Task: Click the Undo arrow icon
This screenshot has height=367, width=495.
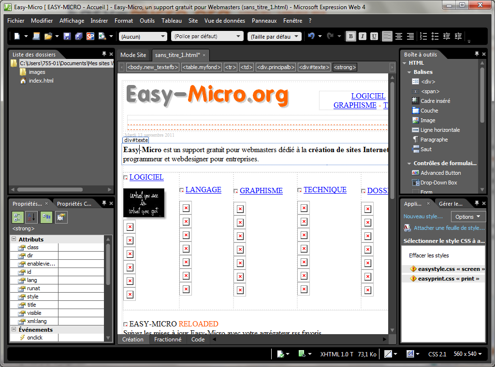Action: click(311, 36)
